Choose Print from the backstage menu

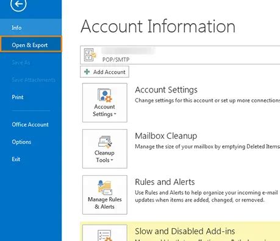tap(18, 97)
